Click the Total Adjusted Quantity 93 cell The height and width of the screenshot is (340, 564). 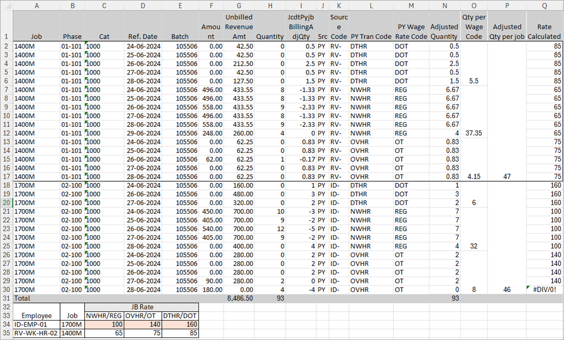click(x=445, y=298)
